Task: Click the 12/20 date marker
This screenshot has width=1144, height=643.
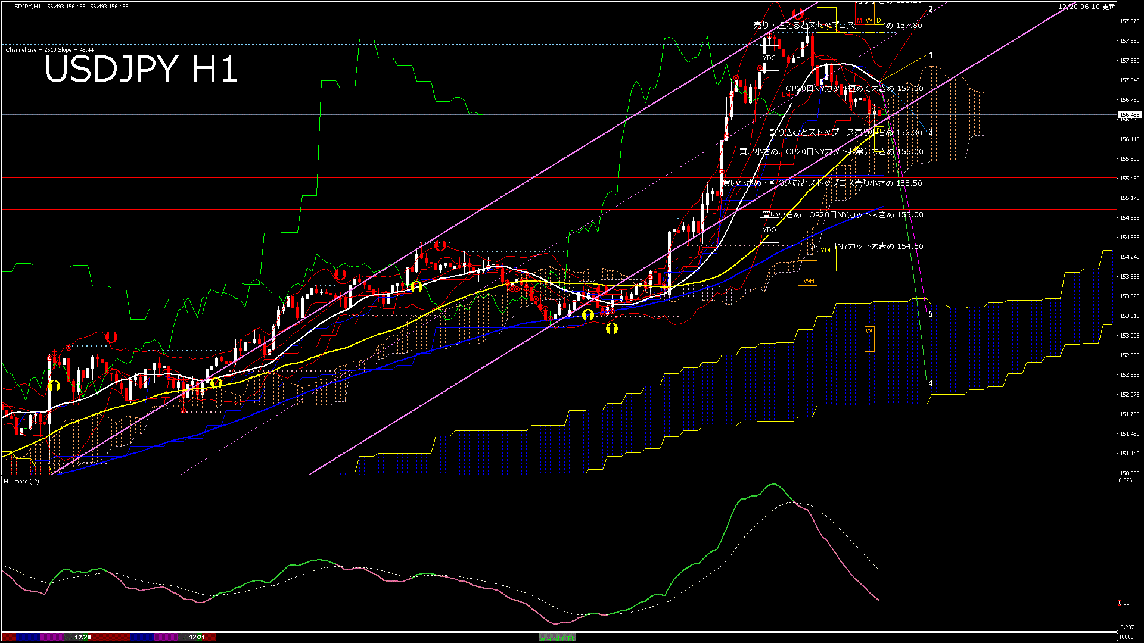Action: (83, 637)
